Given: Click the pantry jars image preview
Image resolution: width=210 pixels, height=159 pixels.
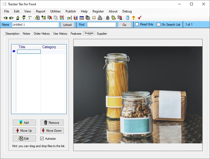Looking at the screenshot, I should click(138, 95).
